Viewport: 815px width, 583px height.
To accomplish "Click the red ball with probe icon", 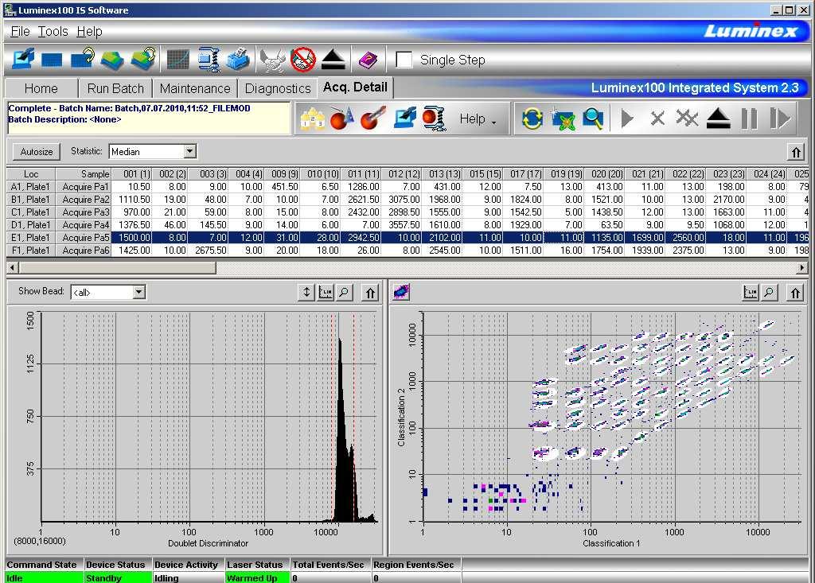I will coord(372,119).
